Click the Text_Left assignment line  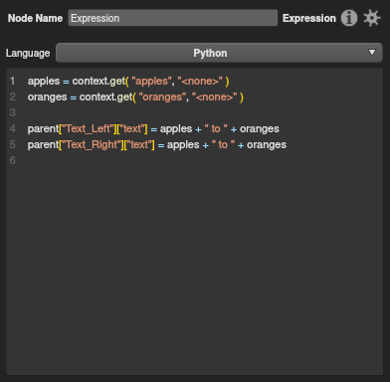153,128
